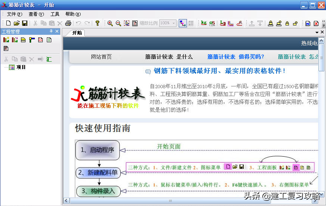The image size is (326, 206).
Task: Click the New file icon in toolbar
Action: point(8,23)
